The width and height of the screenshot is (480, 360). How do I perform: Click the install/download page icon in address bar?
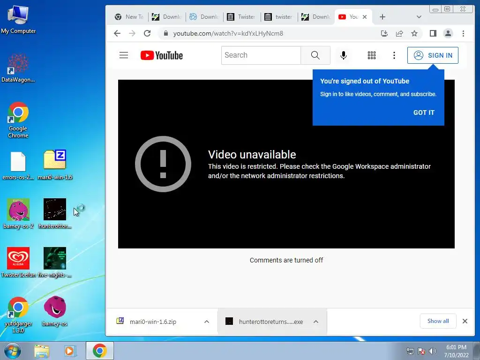(x=384, y=33)
